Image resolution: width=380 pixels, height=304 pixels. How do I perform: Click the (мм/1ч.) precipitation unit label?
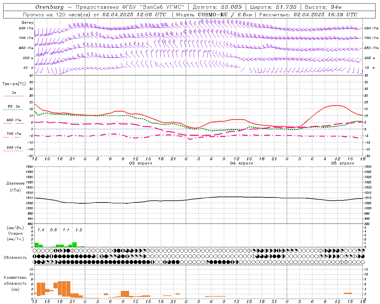coord(15,239)
